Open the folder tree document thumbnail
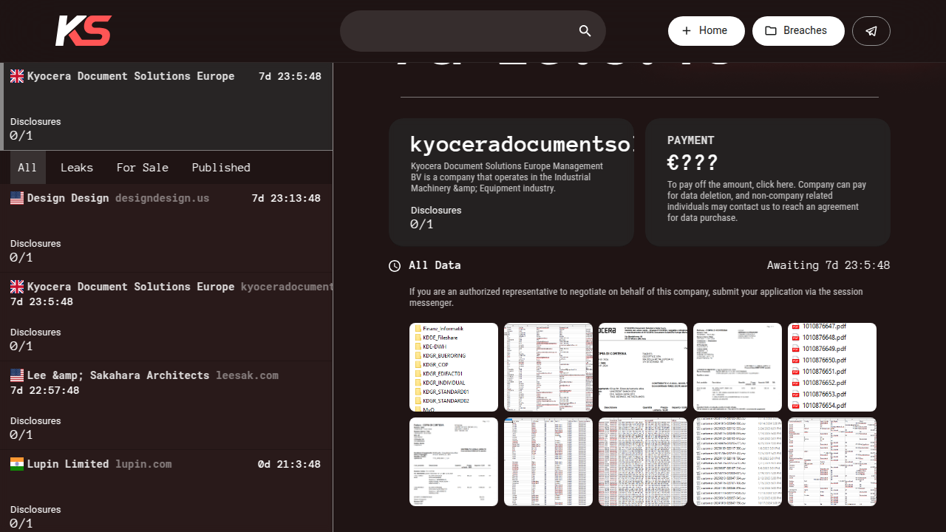The width and height of the screenshot is (946, 532). (x=453, y=367)
